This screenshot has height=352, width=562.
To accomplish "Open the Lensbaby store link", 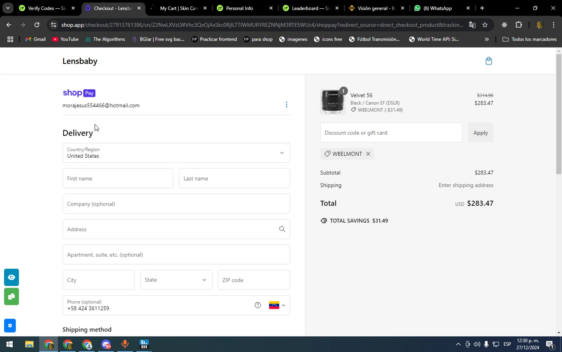I will [80, 61].
